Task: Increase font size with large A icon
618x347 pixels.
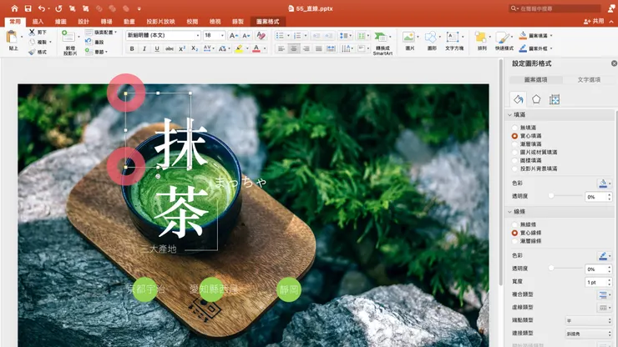Action: click(233, 35)
